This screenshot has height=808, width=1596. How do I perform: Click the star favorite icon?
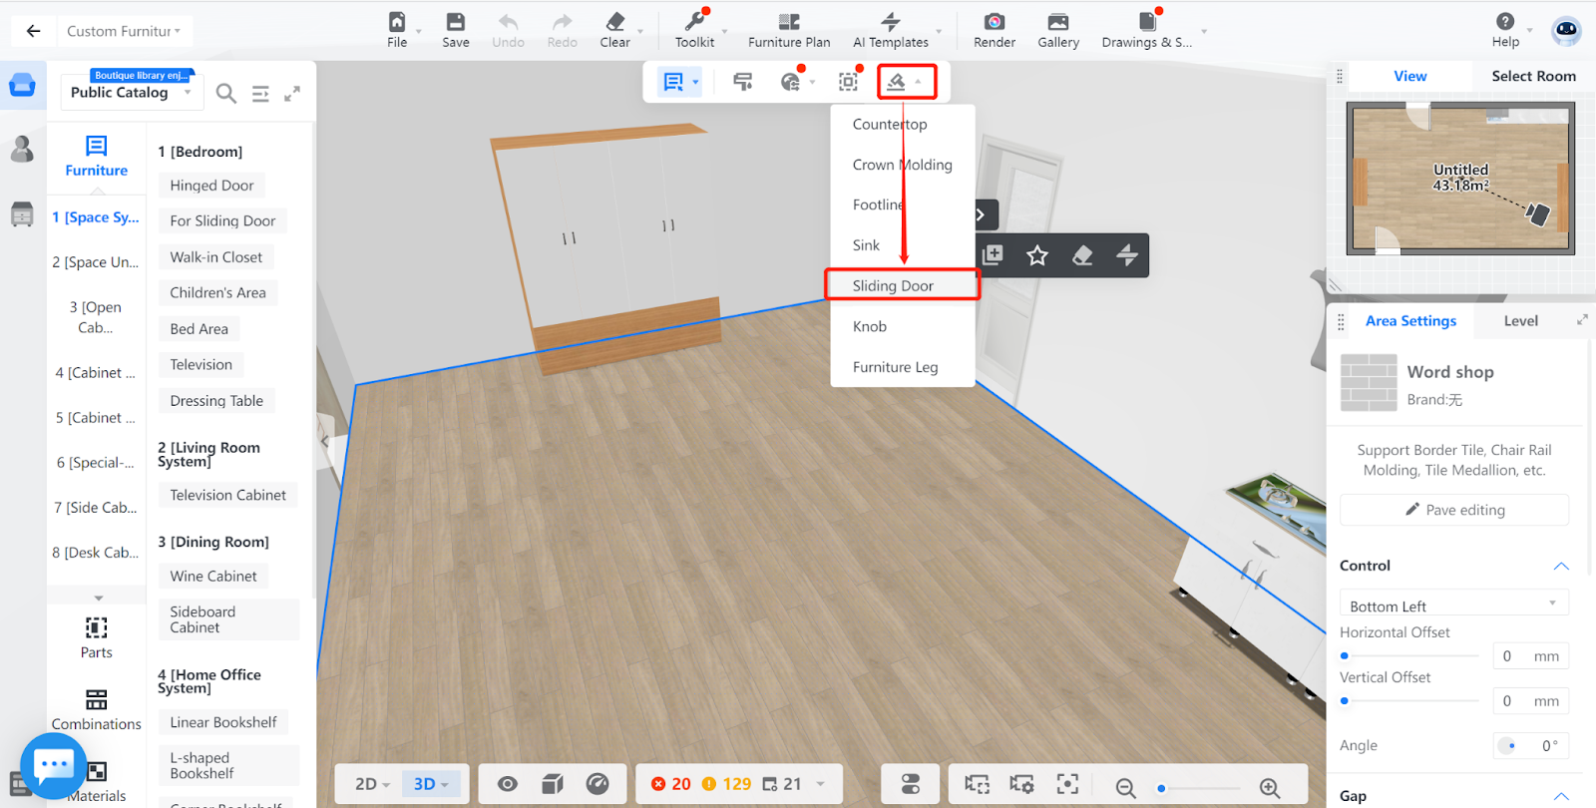1037,255
